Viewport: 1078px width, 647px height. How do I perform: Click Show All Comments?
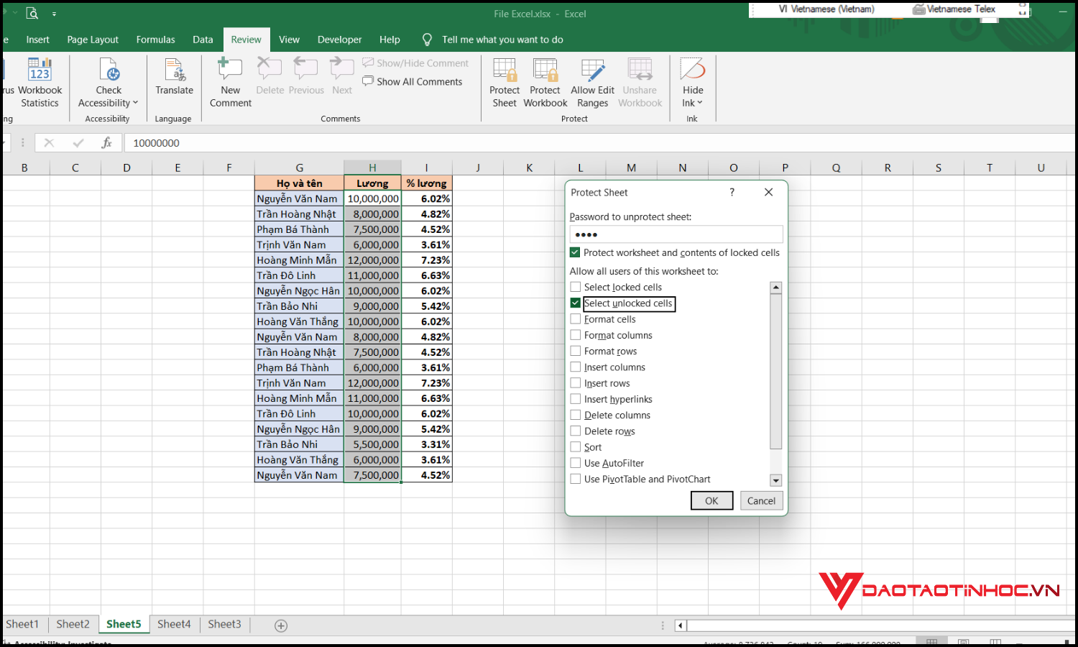[x=413, y=81]
